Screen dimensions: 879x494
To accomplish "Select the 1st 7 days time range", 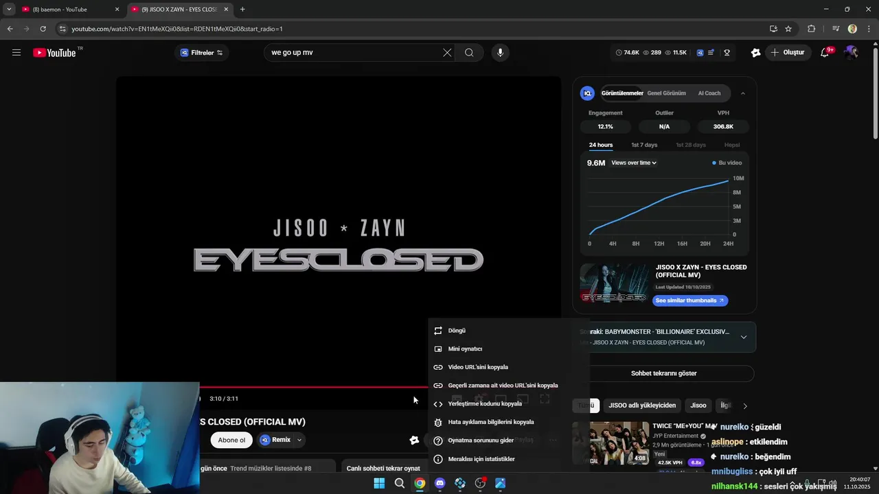I will 644,145.
